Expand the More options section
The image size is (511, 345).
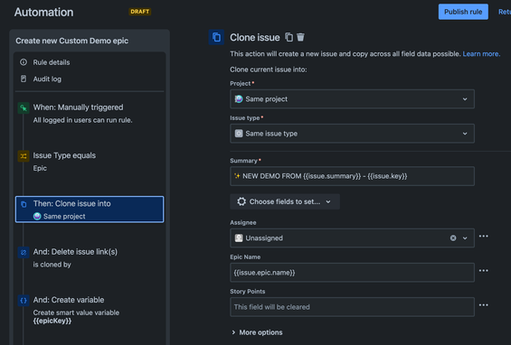pyautogui.click(x=257, y=332)
